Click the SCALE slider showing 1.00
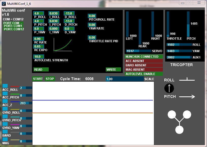 coord(125,79)
